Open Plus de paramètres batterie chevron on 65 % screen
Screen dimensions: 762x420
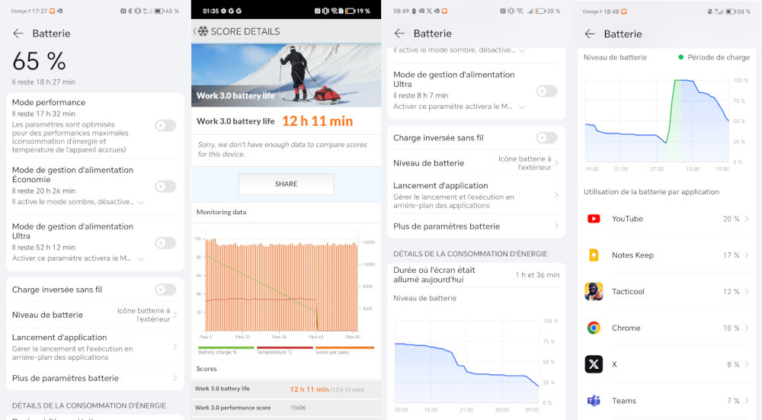(x=175, y=378)
